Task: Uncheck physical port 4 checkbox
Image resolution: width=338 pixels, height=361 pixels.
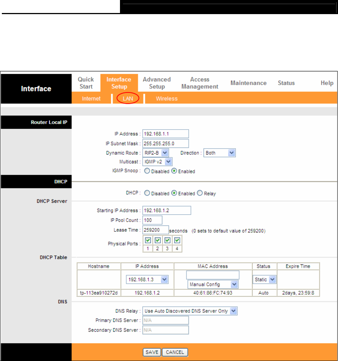Action: [x=177, y=240]
